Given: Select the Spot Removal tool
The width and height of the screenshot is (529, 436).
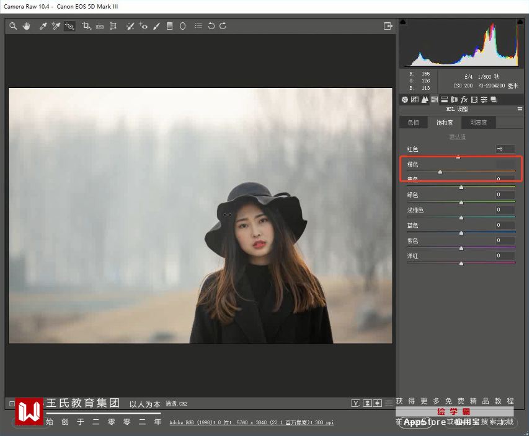Looking at the screenshot, I should [x=130, y=26].
